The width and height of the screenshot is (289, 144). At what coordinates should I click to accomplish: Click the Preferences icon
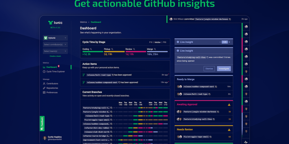tap(44, 93)
